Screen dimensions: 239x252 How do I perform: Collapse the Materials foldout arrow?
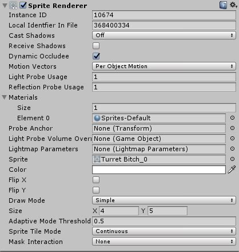click(x=5, y=97)
